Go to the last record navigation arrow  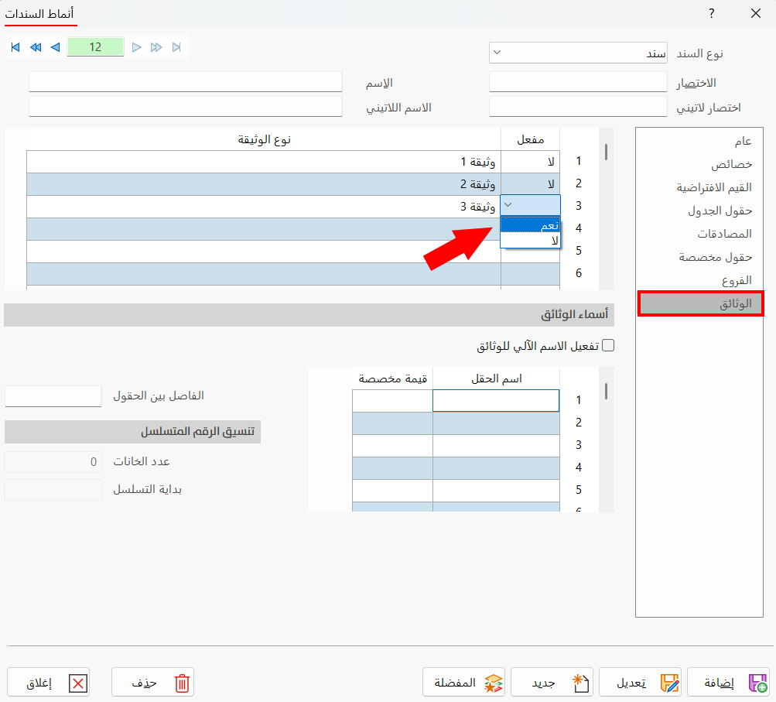(x=176, y=47)
